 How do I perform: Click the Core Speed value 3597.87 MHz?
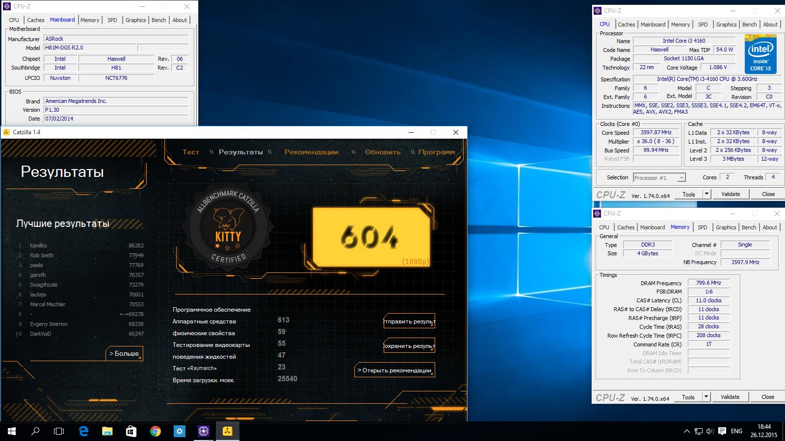[x=656, y=132]
